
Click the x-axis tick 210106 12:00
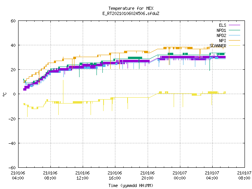[x=82, y=176]
